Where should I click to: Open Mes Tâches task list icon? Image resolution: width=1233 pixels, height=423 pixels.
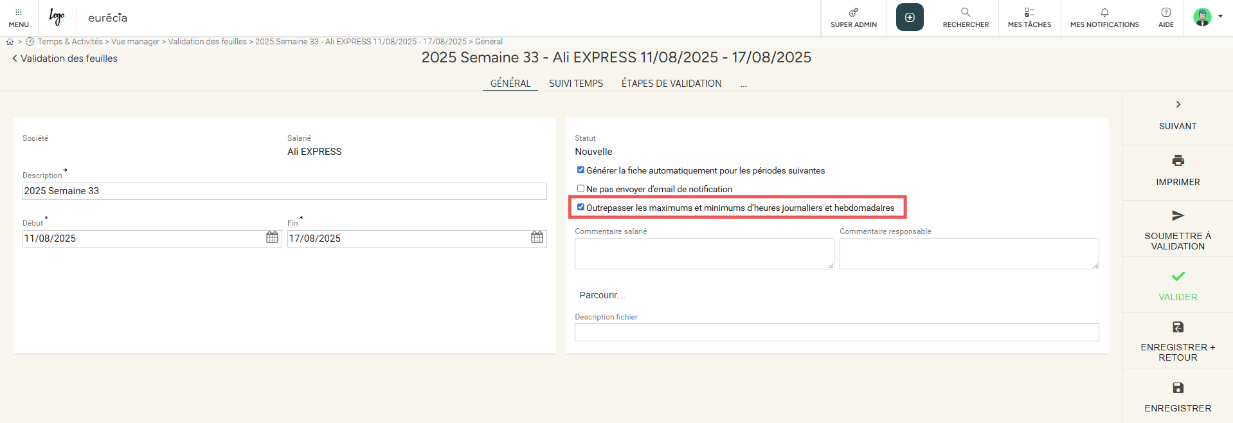pyautogui.click(x=1029, y=13)
